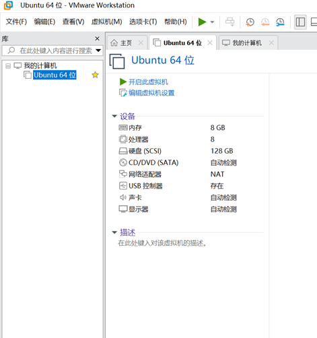The height and width of the screenshot is (338, 317).
Task: Click 编辑虚拟机设置 link
Action: click(x=151, y=93)
